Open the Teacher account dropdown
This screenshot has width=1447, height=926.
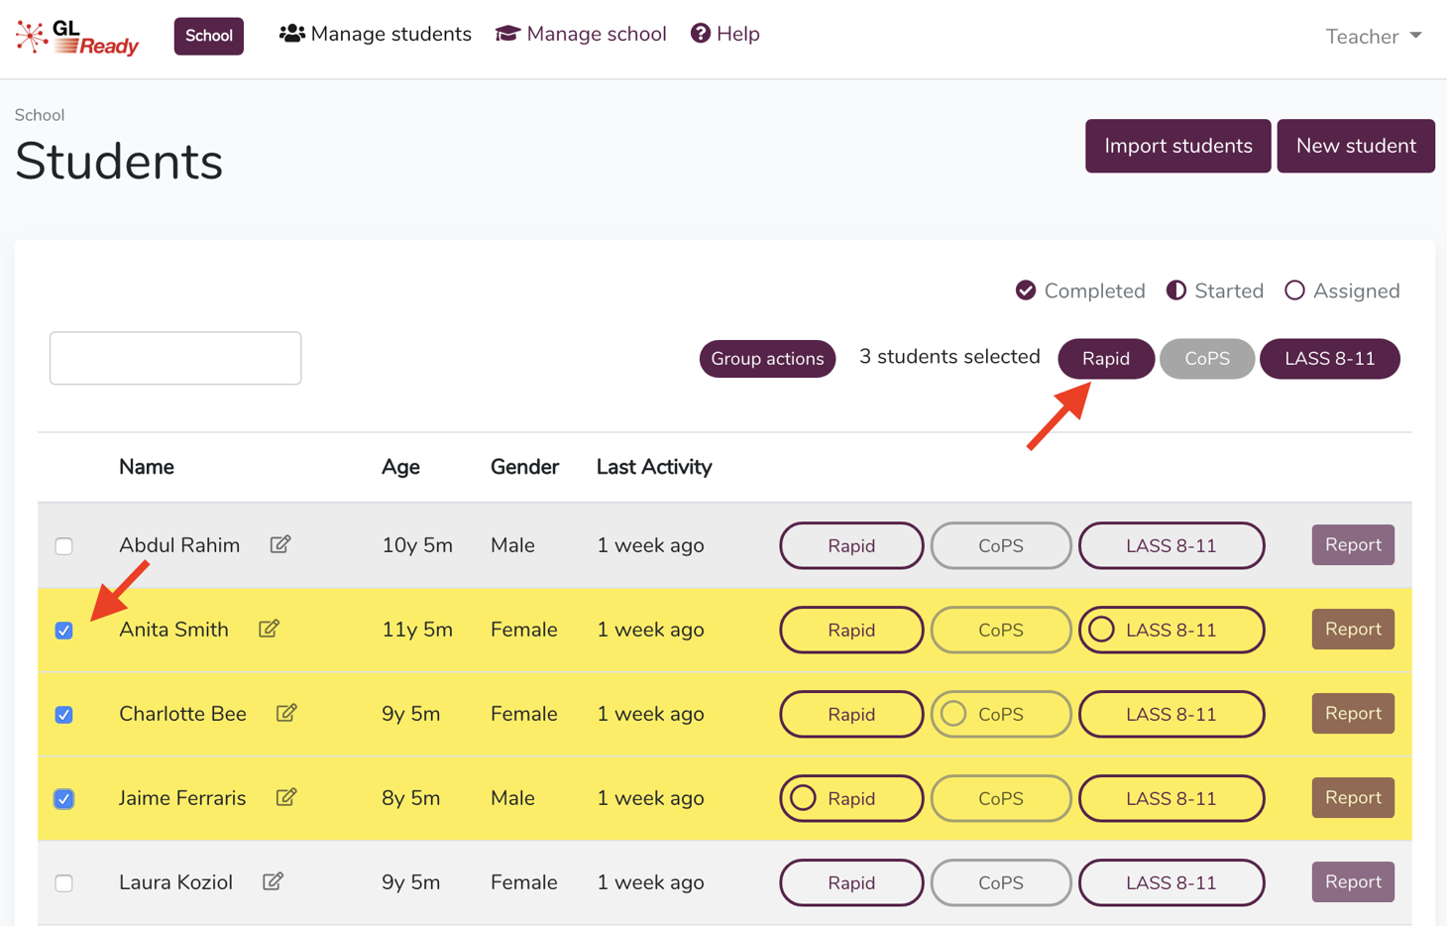pos(1373,36)
